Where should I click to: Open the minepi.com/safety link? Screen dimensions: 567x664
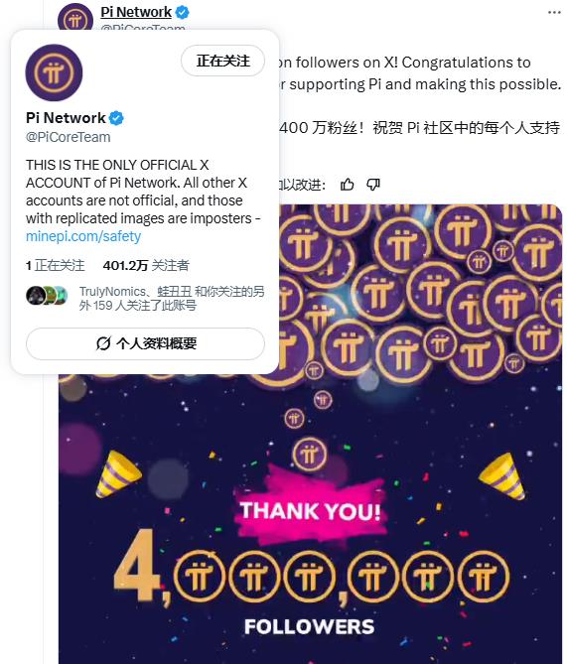[83, 236]
